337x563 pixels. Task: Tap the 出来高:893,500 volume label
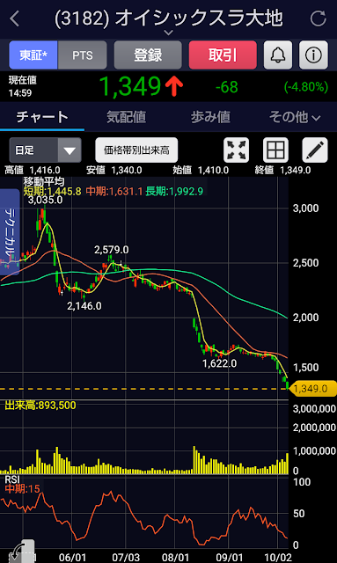point(40,406)
